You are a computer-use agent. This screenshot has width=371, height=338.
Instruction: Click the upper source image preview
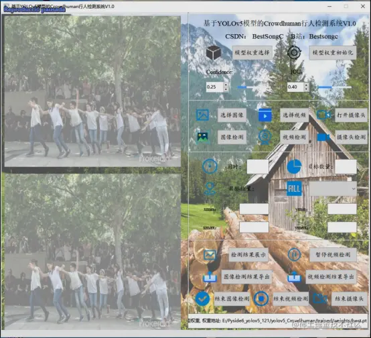92,91
